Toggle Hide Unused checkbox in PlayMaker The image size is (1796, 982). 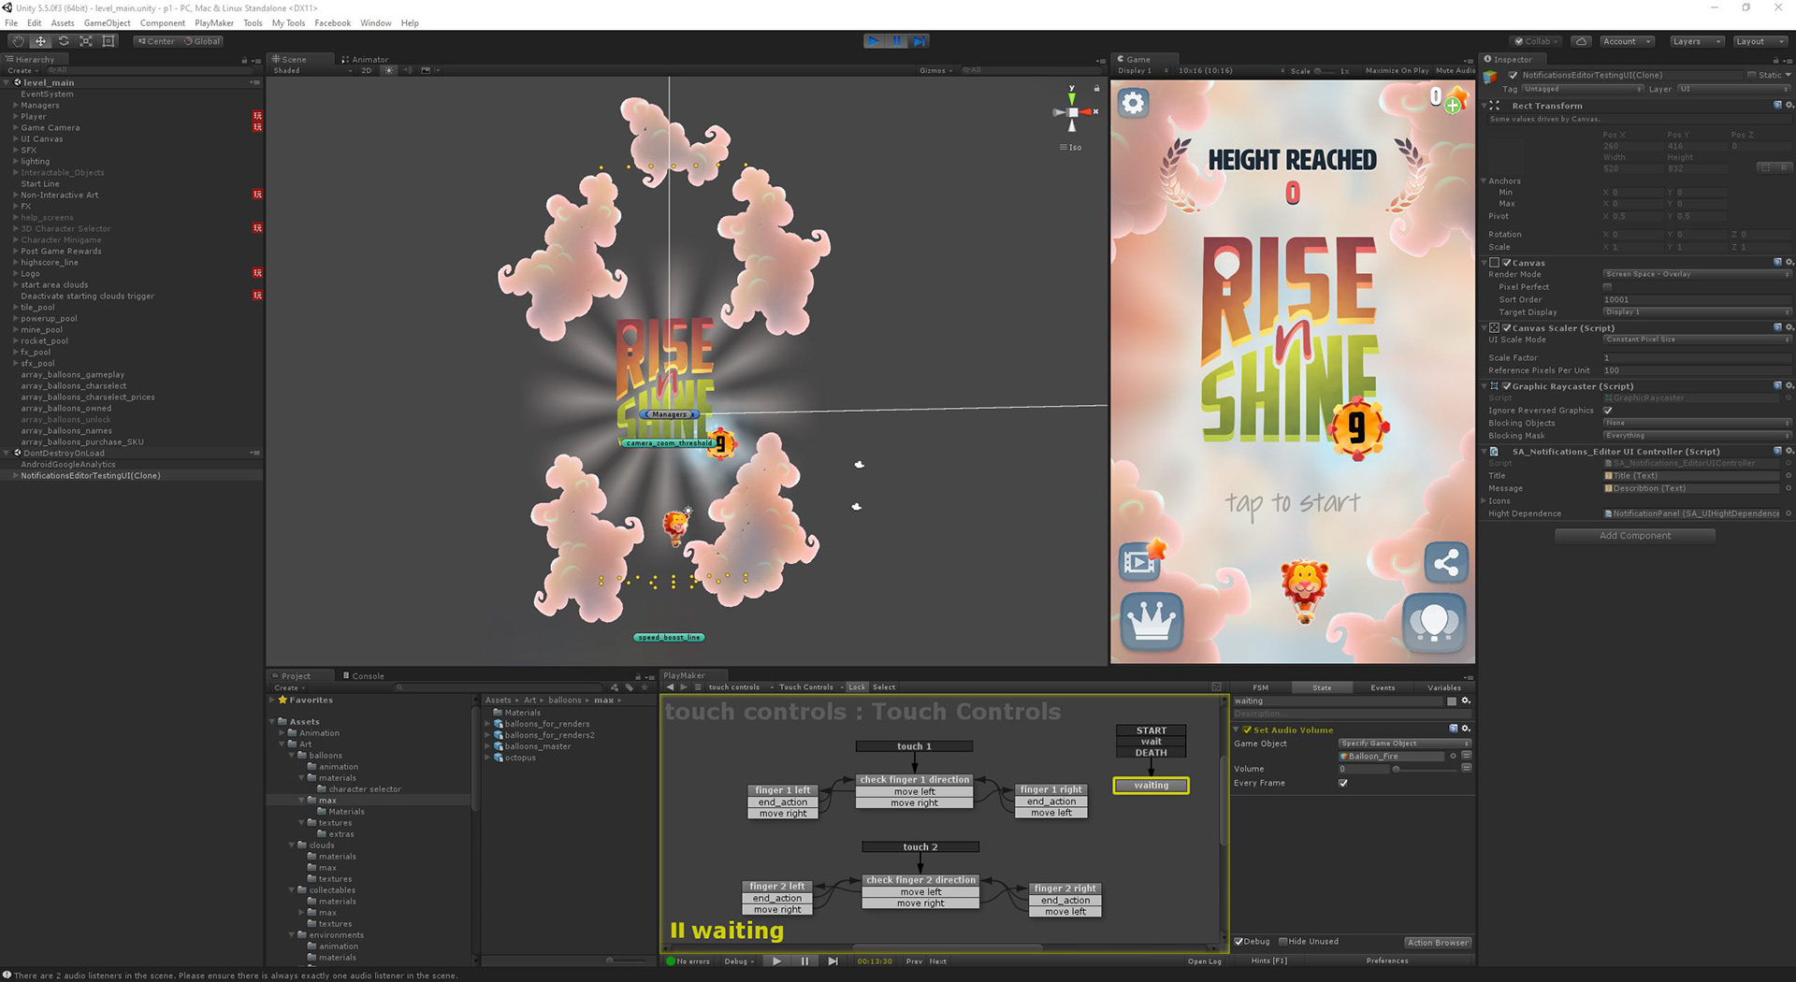tap(1283, 942)
